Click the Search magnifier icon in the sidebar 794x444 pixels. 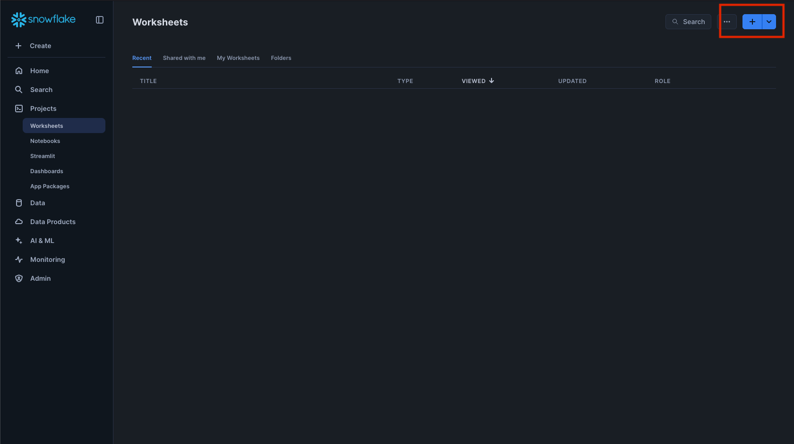(x=19, y=90)
